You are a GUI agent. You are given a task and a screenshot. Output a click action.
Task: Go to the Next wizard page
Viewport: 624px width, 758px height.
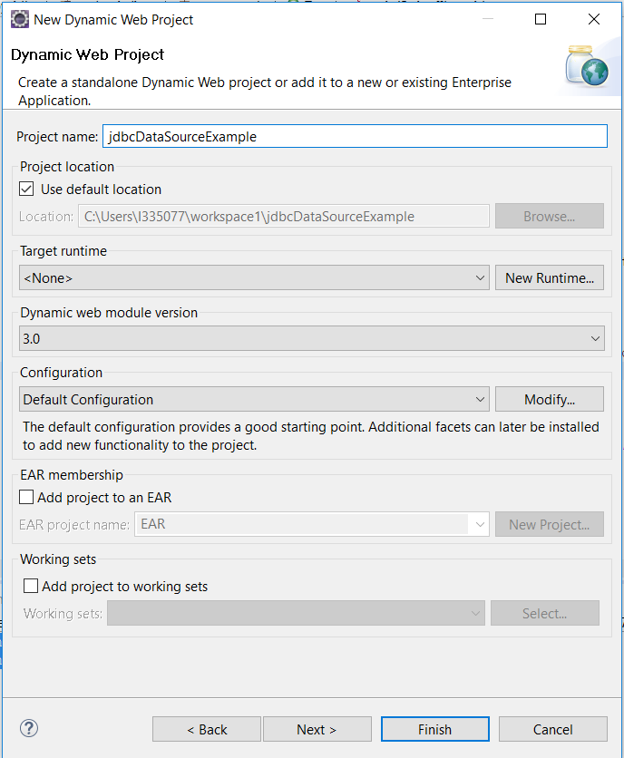[x=317, y=729]
